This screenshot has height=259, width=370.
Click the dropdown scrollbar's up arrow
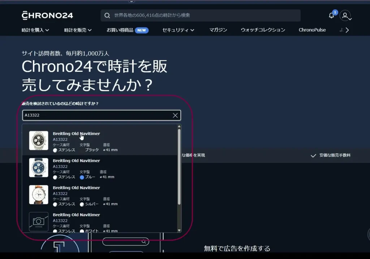pos(179,126)
